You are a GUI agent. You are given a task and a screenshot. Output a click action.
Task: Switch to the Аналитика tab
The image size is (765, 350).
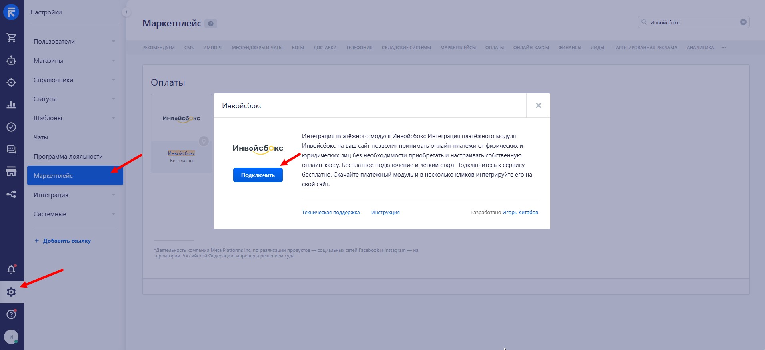click(700, 48)
